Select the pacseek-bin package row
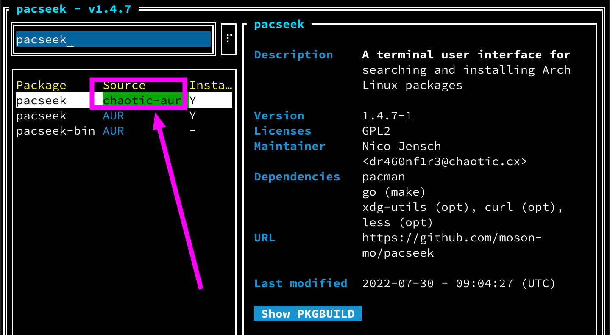The width and height of the screenshot is (610, 335). (x=124, y=131)
